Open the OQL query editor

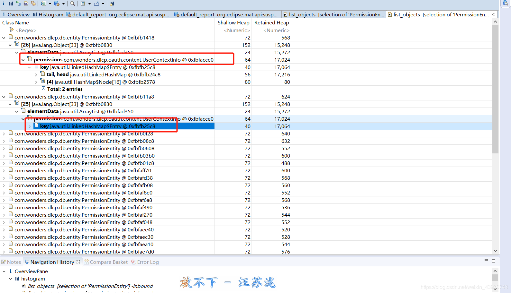tap(26, 4)
